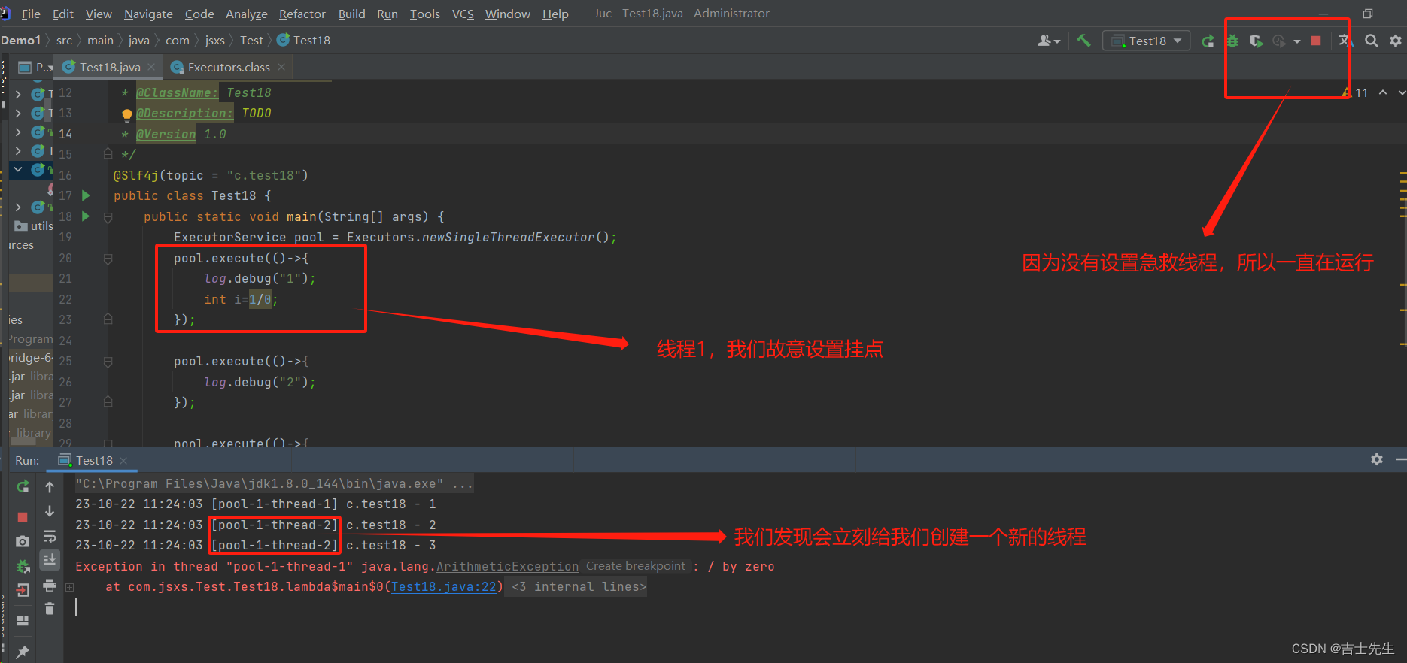This screenshot has width=1407, height=663.
Task: Run Test18 with Coverage shield icon
Action: point(1256,41)
